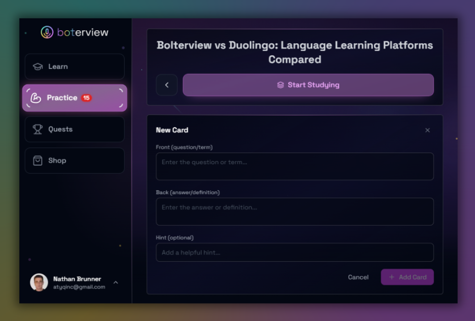Select the optional Hint text field
This screenshot has height=321, width=475.
294,253
